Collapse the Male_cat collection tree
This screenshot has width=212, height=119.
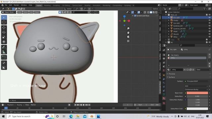pyautogui.click(x=166, y=15)
